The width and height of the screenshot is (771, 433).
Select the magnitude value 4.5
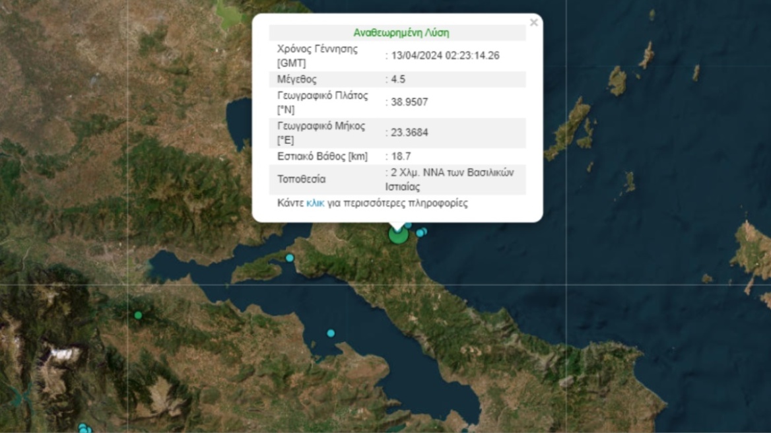397,79
